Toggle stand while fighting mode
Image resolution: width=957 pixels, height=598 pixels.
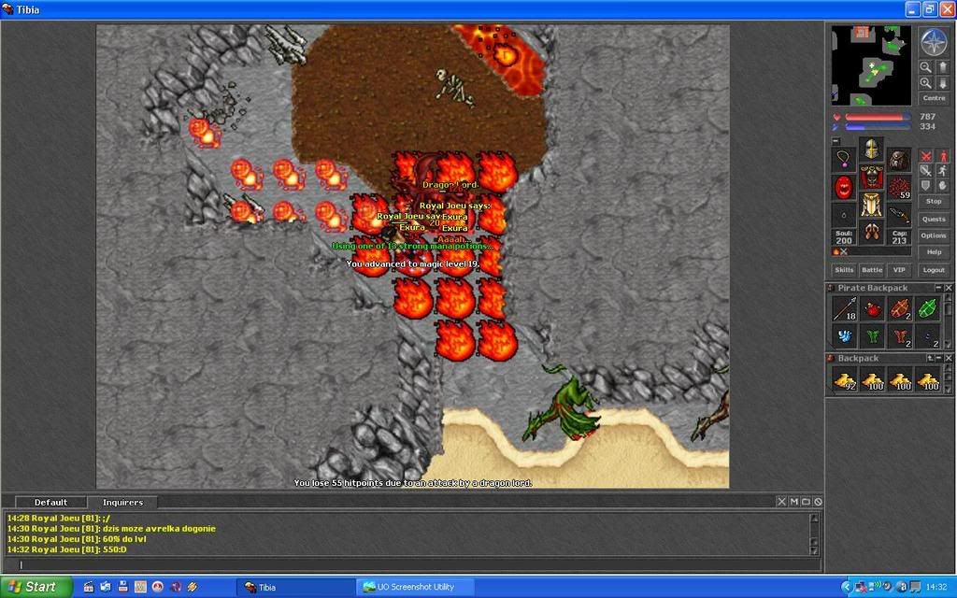pos(942,156)
